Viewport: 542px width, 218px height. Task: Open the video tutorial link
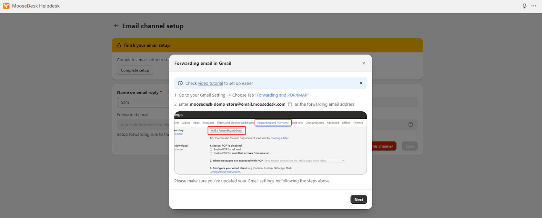210,83
